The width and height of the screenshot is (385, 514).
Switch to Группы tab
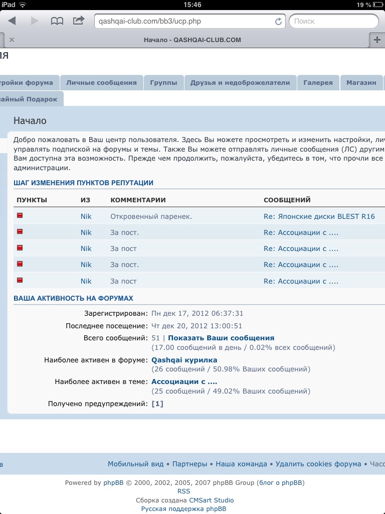click(x=163, y=83)
